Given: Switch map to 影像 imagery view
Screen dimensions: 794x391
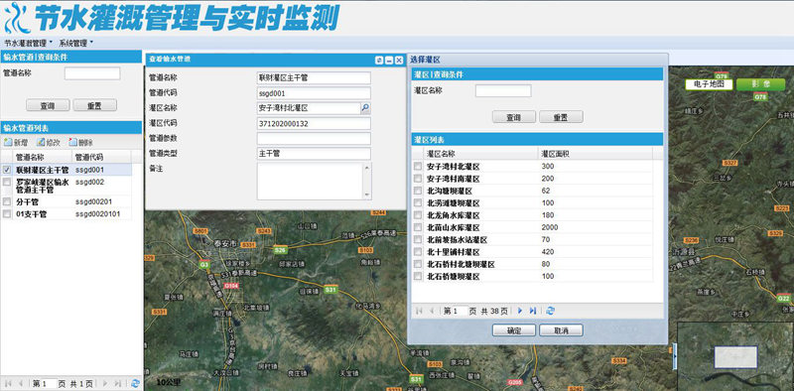Looking at the screenshot, I should tap(760, 84).
